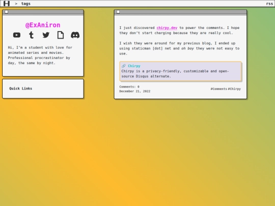275x206 pixels.
Task: Open the Comments: 0 counter
Action: click(x=129, y=86)
